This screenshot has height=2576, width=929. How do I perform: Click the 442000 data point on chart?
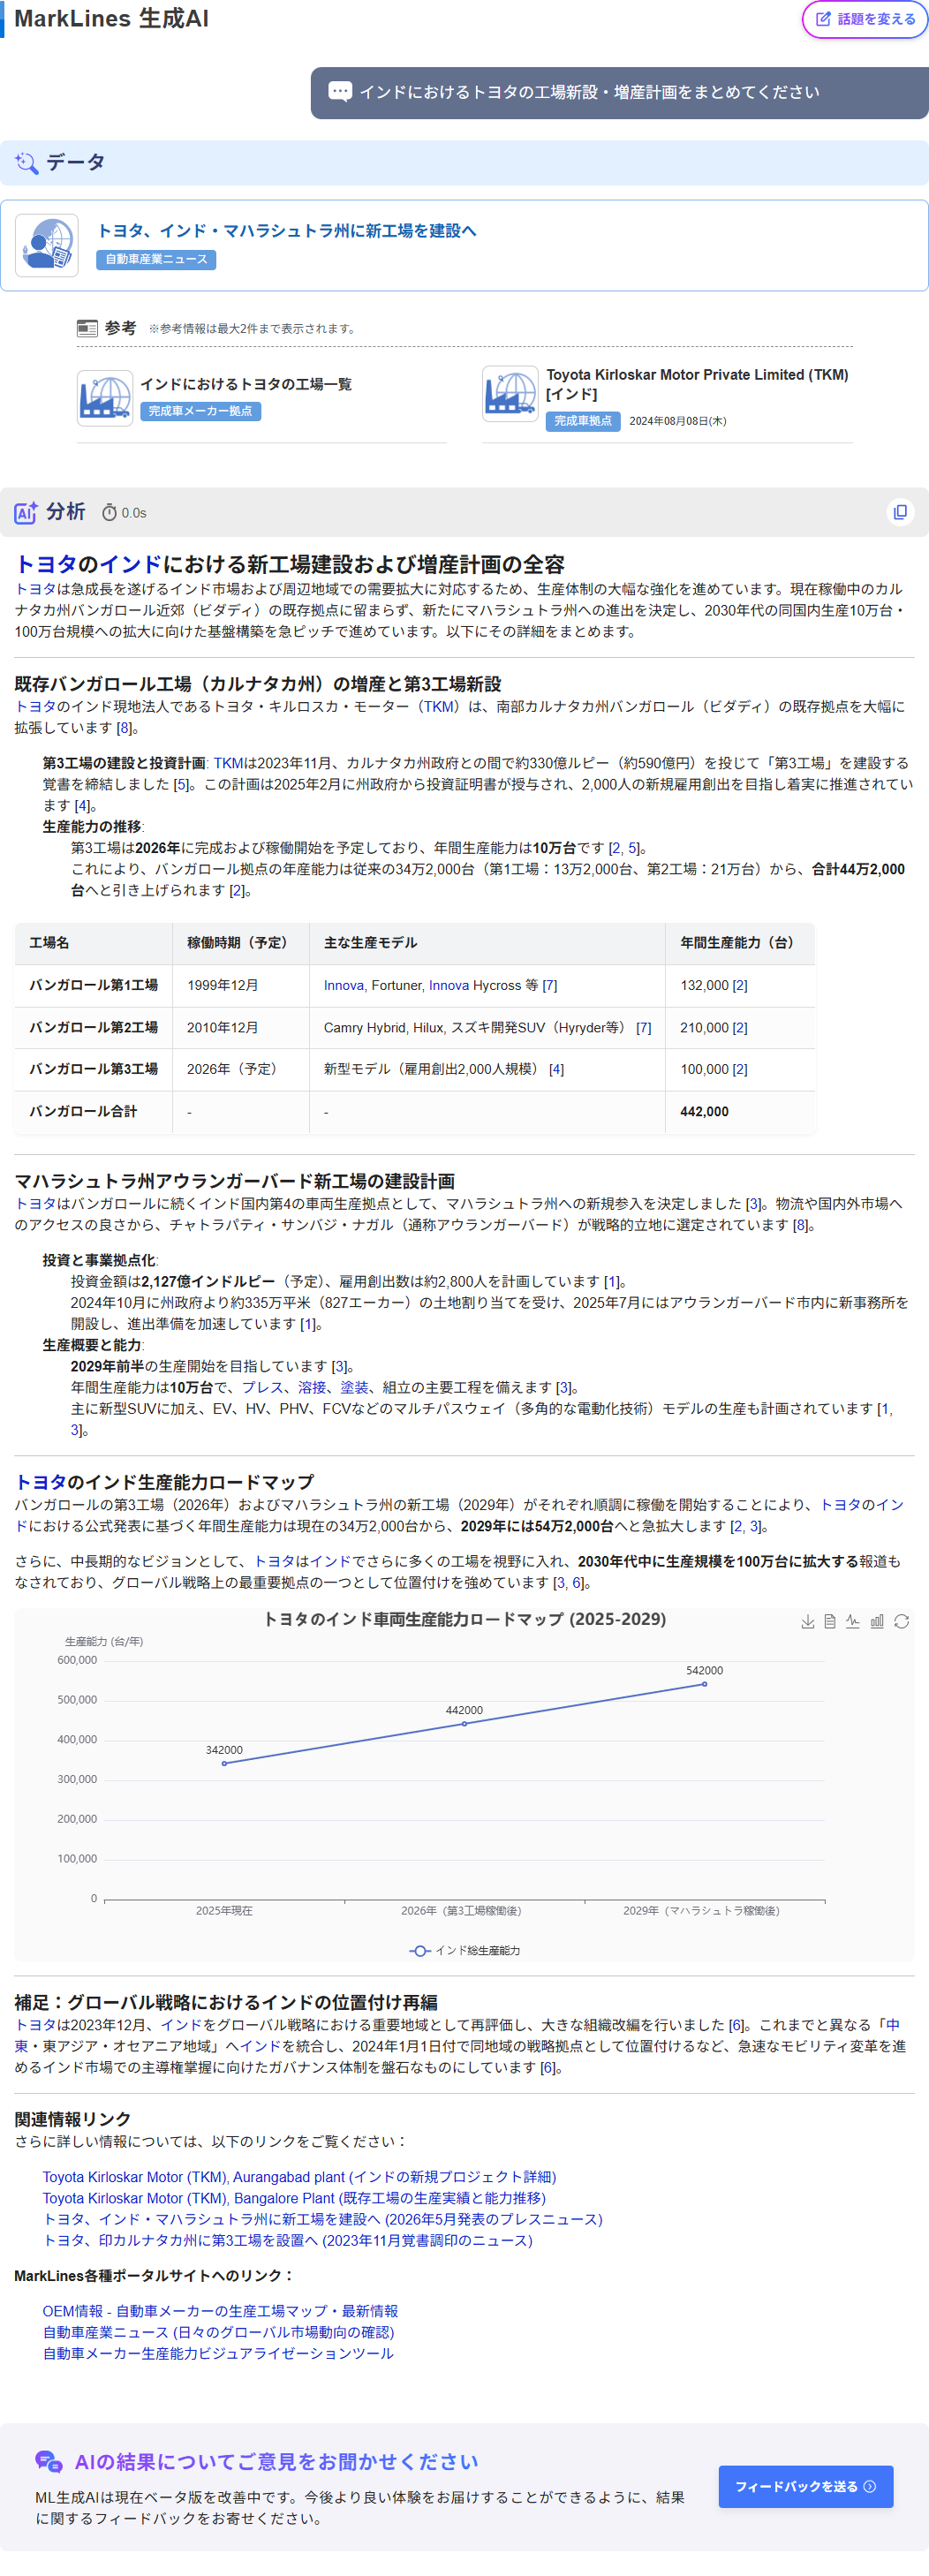tap(464, 1723)
